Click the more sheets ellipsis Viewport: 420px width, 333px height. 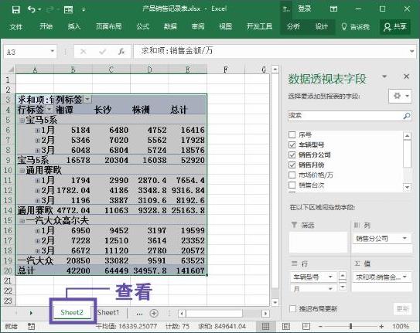[x=139, y=314]
